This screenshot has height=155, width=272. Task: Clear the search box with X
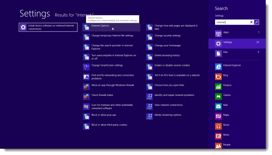251,22
